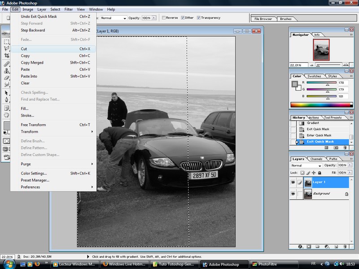Select the Crop tool
This screenshot has height=269, width=359.
(6, 56)
